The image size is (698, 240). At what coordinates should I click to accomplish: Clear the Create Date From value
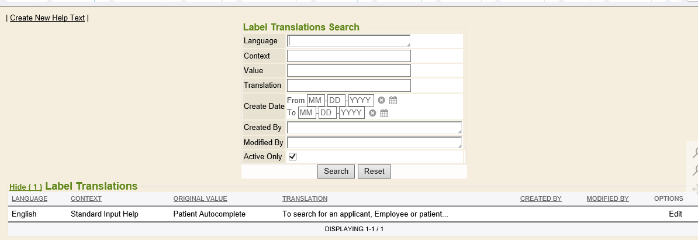point(382,100)
